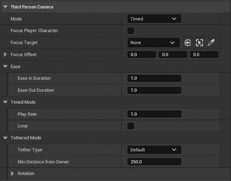Click the Ease in Duration value field
231x181 pixels.
point(154,78)
